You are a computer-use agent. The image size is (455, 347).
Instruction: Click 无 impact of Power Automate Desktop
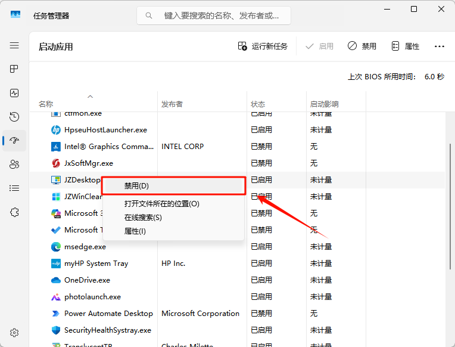(x=314, y=314)
